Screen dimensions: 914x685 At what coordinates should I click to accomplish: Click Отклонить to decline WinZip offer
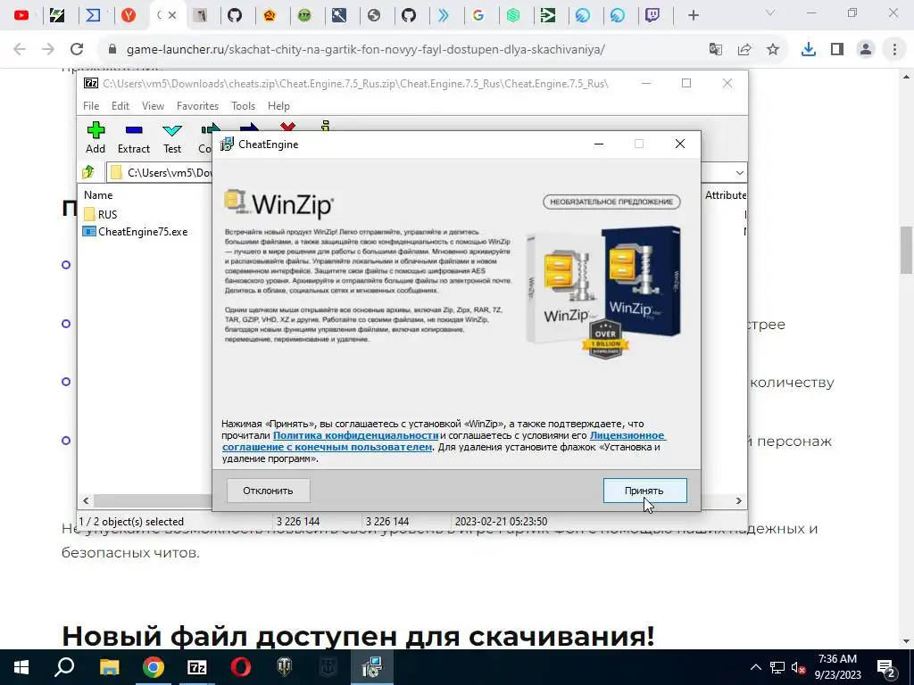(x=268, y=491)
